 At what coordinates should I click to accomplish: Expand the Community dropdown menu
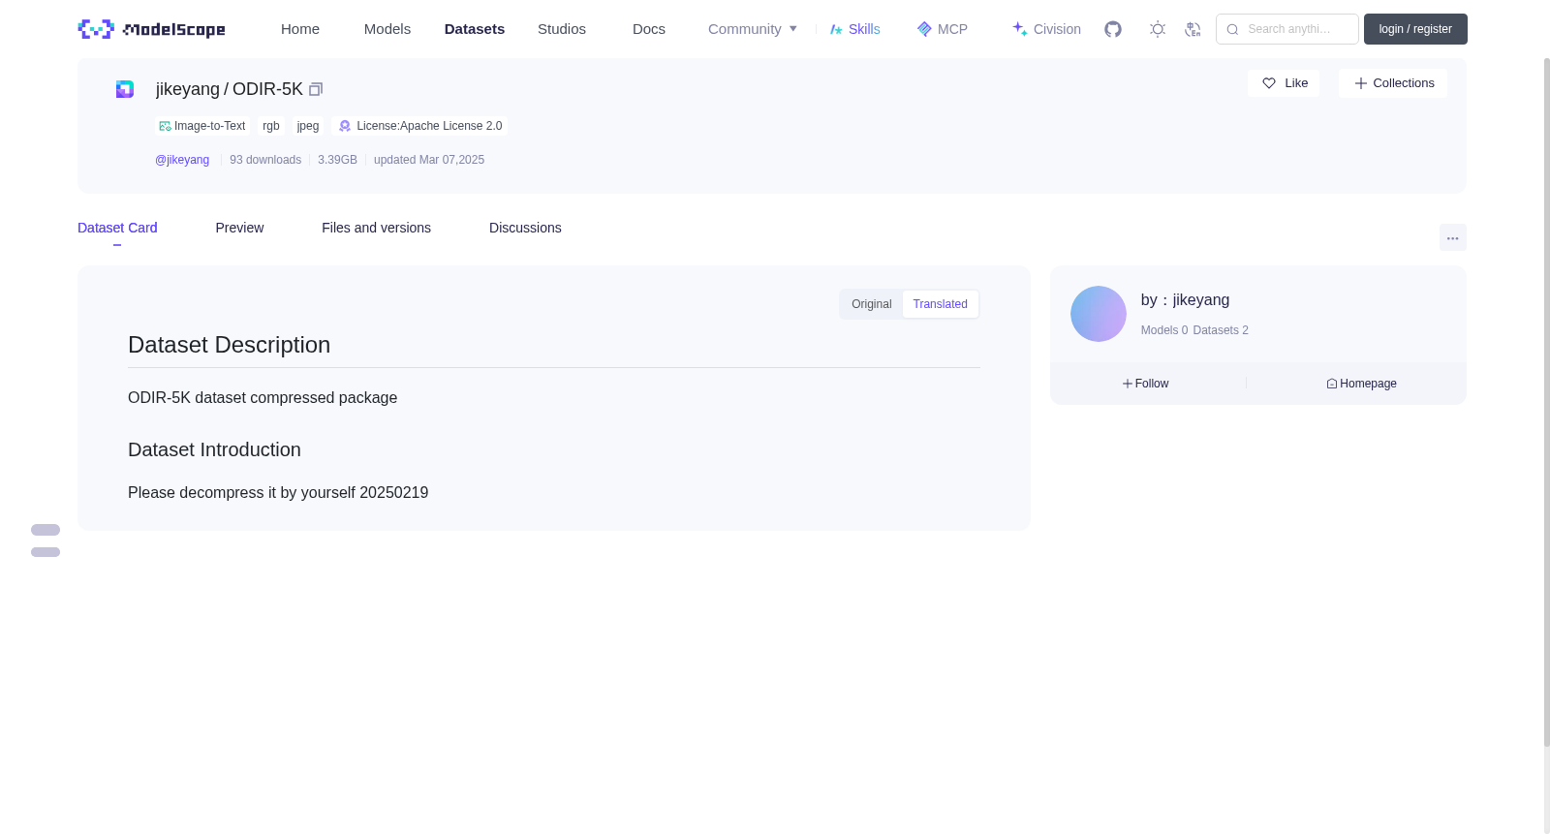(753, 29)
